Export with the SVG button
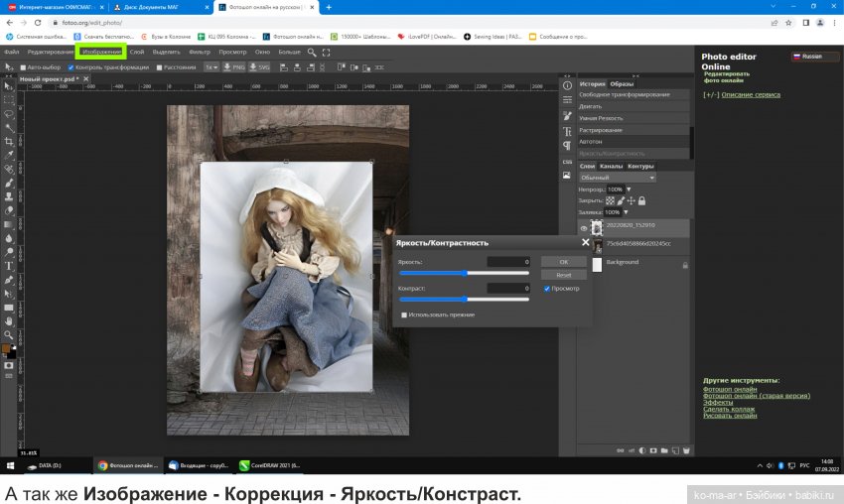Screen dimensions: 844x504 pyautogui.click(x=259, y=67)
